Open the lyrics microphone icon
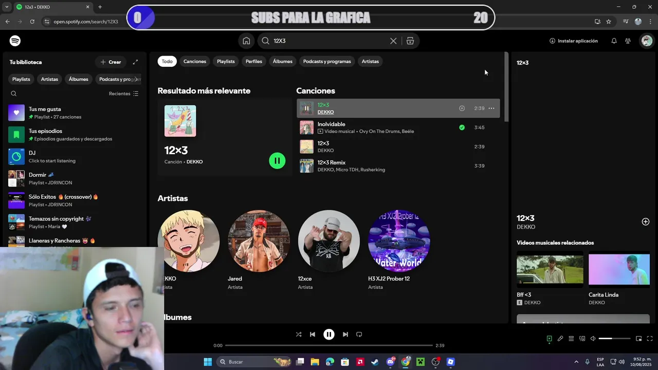This screenshot has width=658, height=370. click(560, 339)
